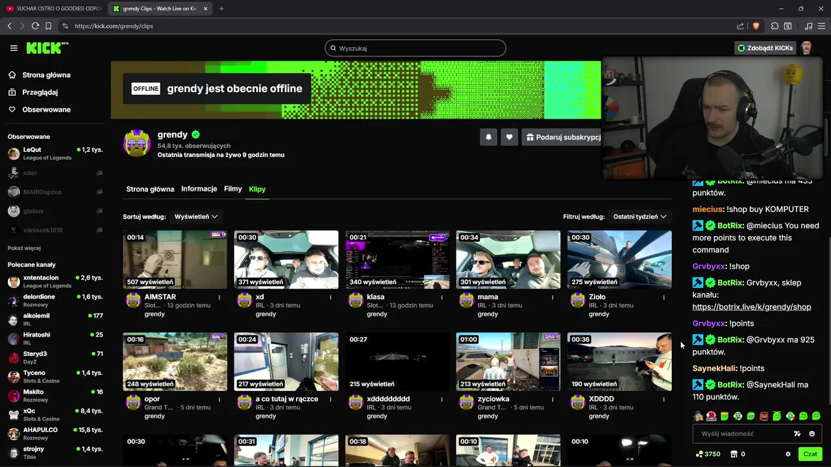The height and width of the screenshot is (467, 831).
Task: Select the Klipy tab
Action: pyautogui.click(x=257, y=189)
